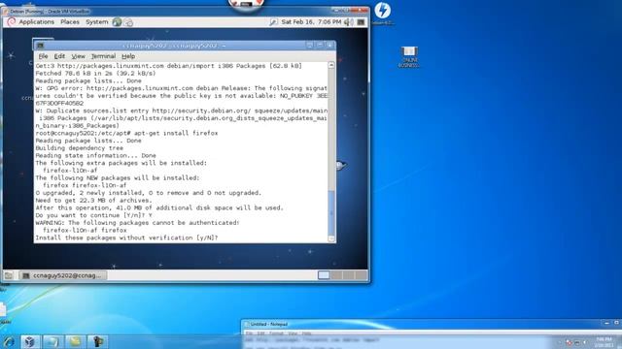The width and height of the screenshot is (622, 349).
Task: Click the Debian swirl logo icon
Action: pos(12,21)
